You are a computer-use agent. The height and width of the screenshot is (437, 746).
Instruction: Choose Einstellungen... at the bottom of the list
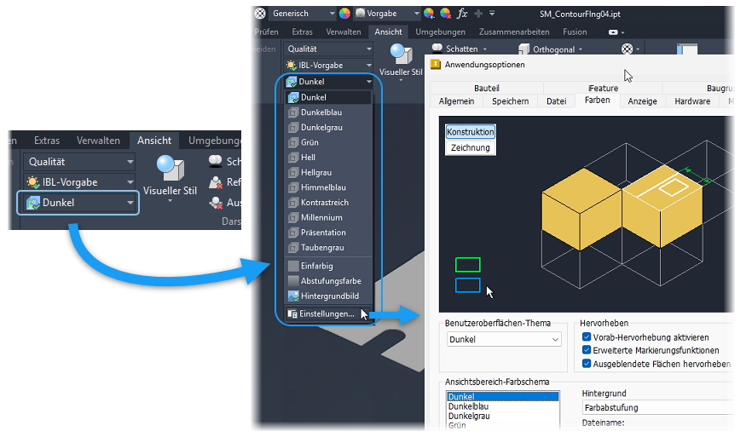[328, 313]
